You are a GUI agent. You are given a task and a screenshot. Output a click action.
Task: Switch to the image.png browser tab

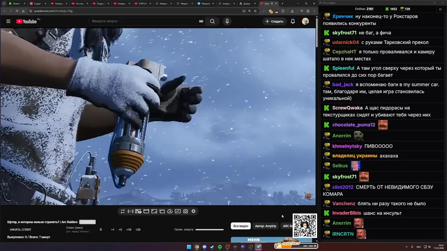click(x=226, y=3)
